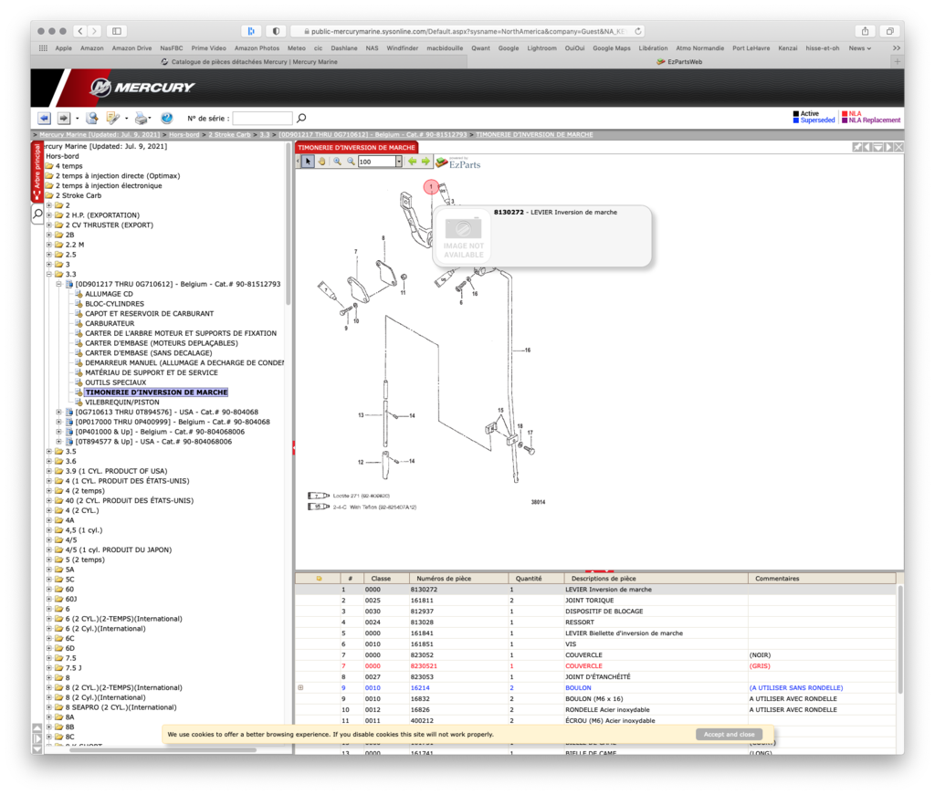
Task: Click the zoom out magnifier
Action: tap(352, 162)
